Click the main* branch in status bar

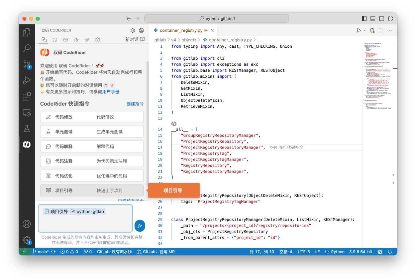coord(40,252)
